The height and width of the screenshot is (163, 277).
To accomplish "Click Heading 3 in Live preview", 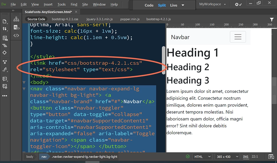I will [188, 80].
